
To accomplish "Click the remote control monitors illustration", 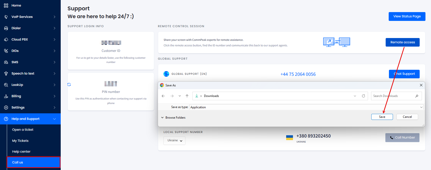I will tap(337, 42).
